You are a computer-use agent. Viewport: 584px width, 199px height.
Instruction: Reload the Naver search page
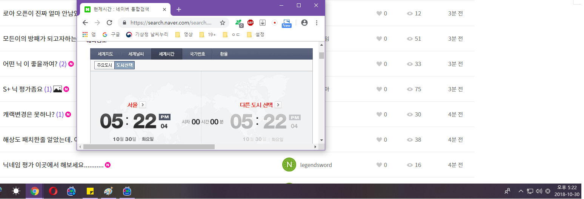coord(109,23)
